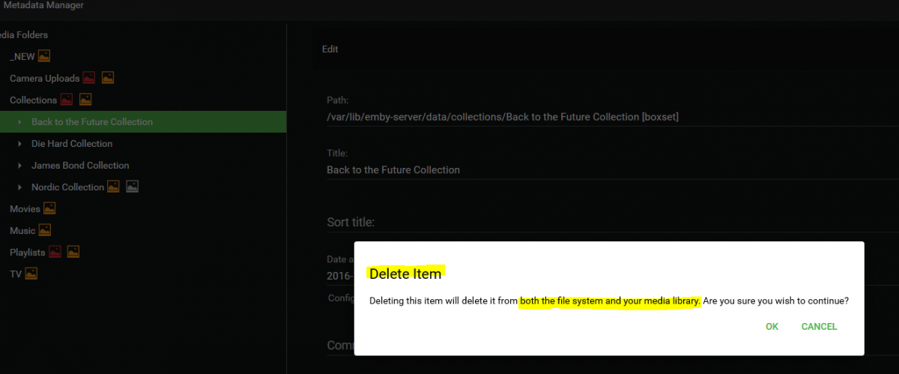The image size is (899, 374).
Task: Click the red image icon beside Camera Uploads
Action: (89, 78)
